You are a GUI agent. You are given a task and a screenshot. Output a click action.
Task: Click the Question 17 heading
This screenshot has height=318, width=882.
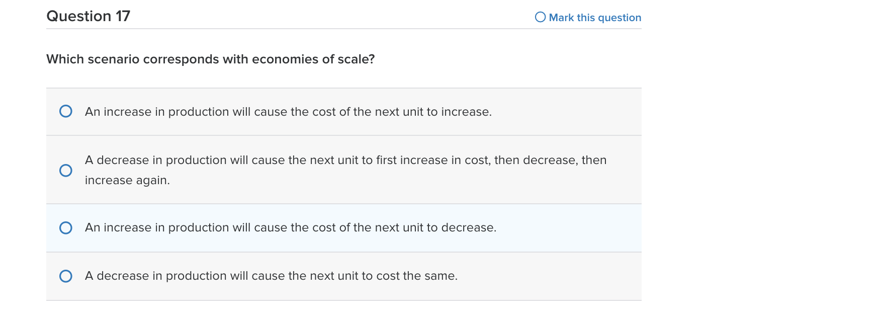(88, 16)
